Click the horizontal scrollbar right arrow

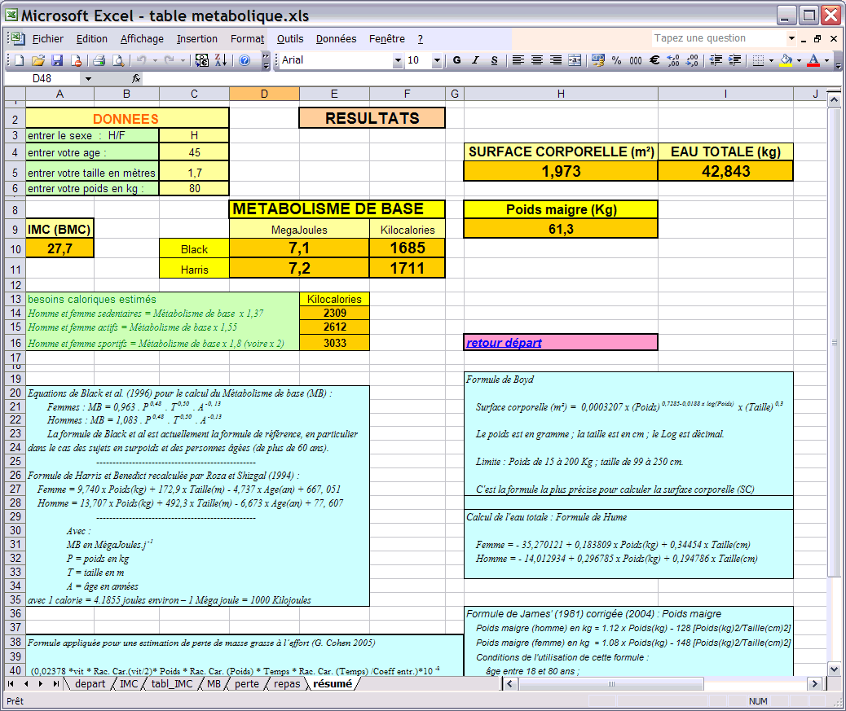814,684
